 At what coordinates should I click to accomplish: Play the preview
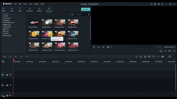coord(103,47)
